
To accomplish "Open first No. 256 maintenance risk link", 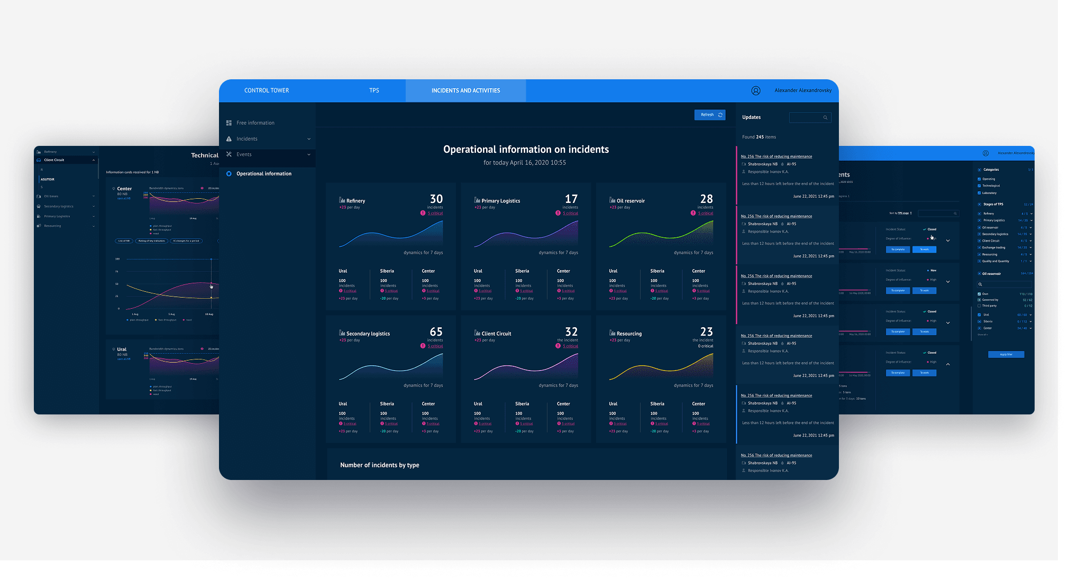I will (776, 156).
